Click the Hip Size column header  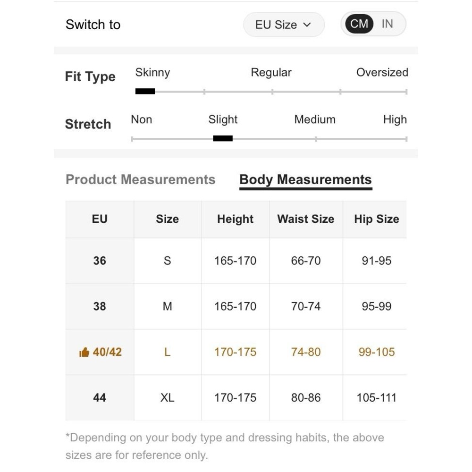376,219
